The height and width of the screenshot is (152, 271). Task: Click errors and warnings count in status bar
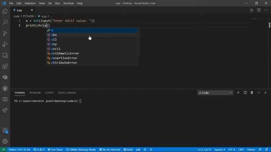pyautogui.click(x=39, y=149)
